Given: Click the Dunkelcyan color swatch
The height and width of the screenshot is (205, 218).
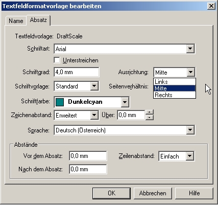Looking at the screenshot, I should coord(60,102).
